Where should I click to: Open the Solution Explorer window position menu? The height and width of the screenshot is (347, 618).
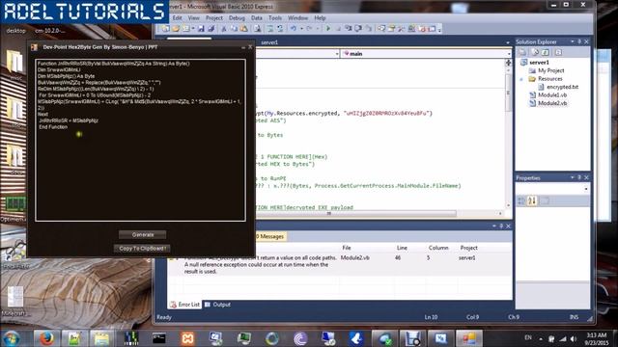pyautogui.click(x=572, y=41)
